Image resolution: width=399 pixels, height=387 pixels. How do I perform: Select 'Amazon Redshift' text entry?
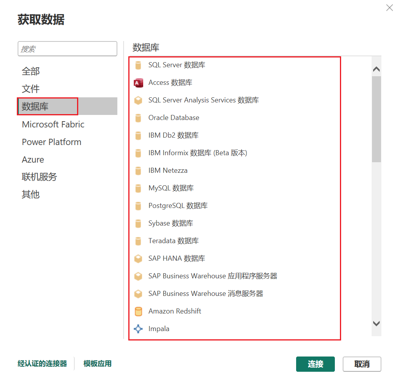[175, 311]
